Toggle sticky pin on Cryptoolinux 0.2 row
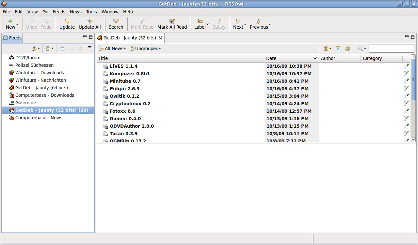418x245 pixels. (x=406, y=103)
